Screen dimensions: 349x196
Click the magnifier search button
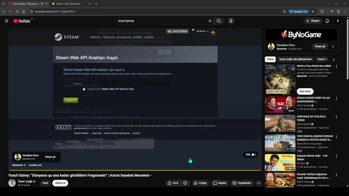[219, 21]
